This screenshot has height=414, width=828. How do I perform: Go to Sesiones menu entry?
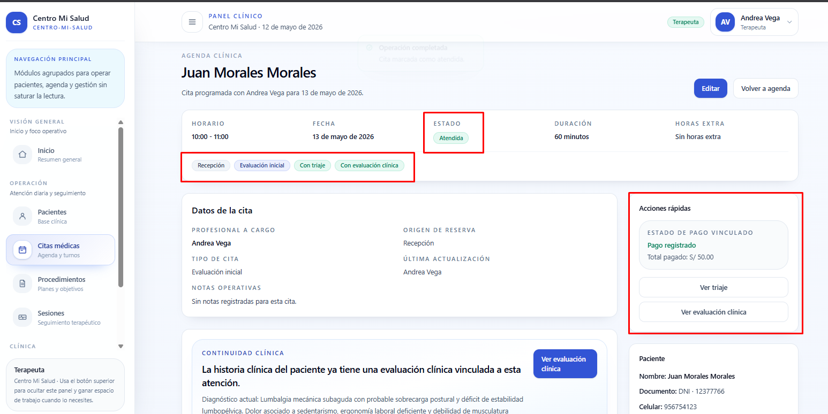(61, 317)
